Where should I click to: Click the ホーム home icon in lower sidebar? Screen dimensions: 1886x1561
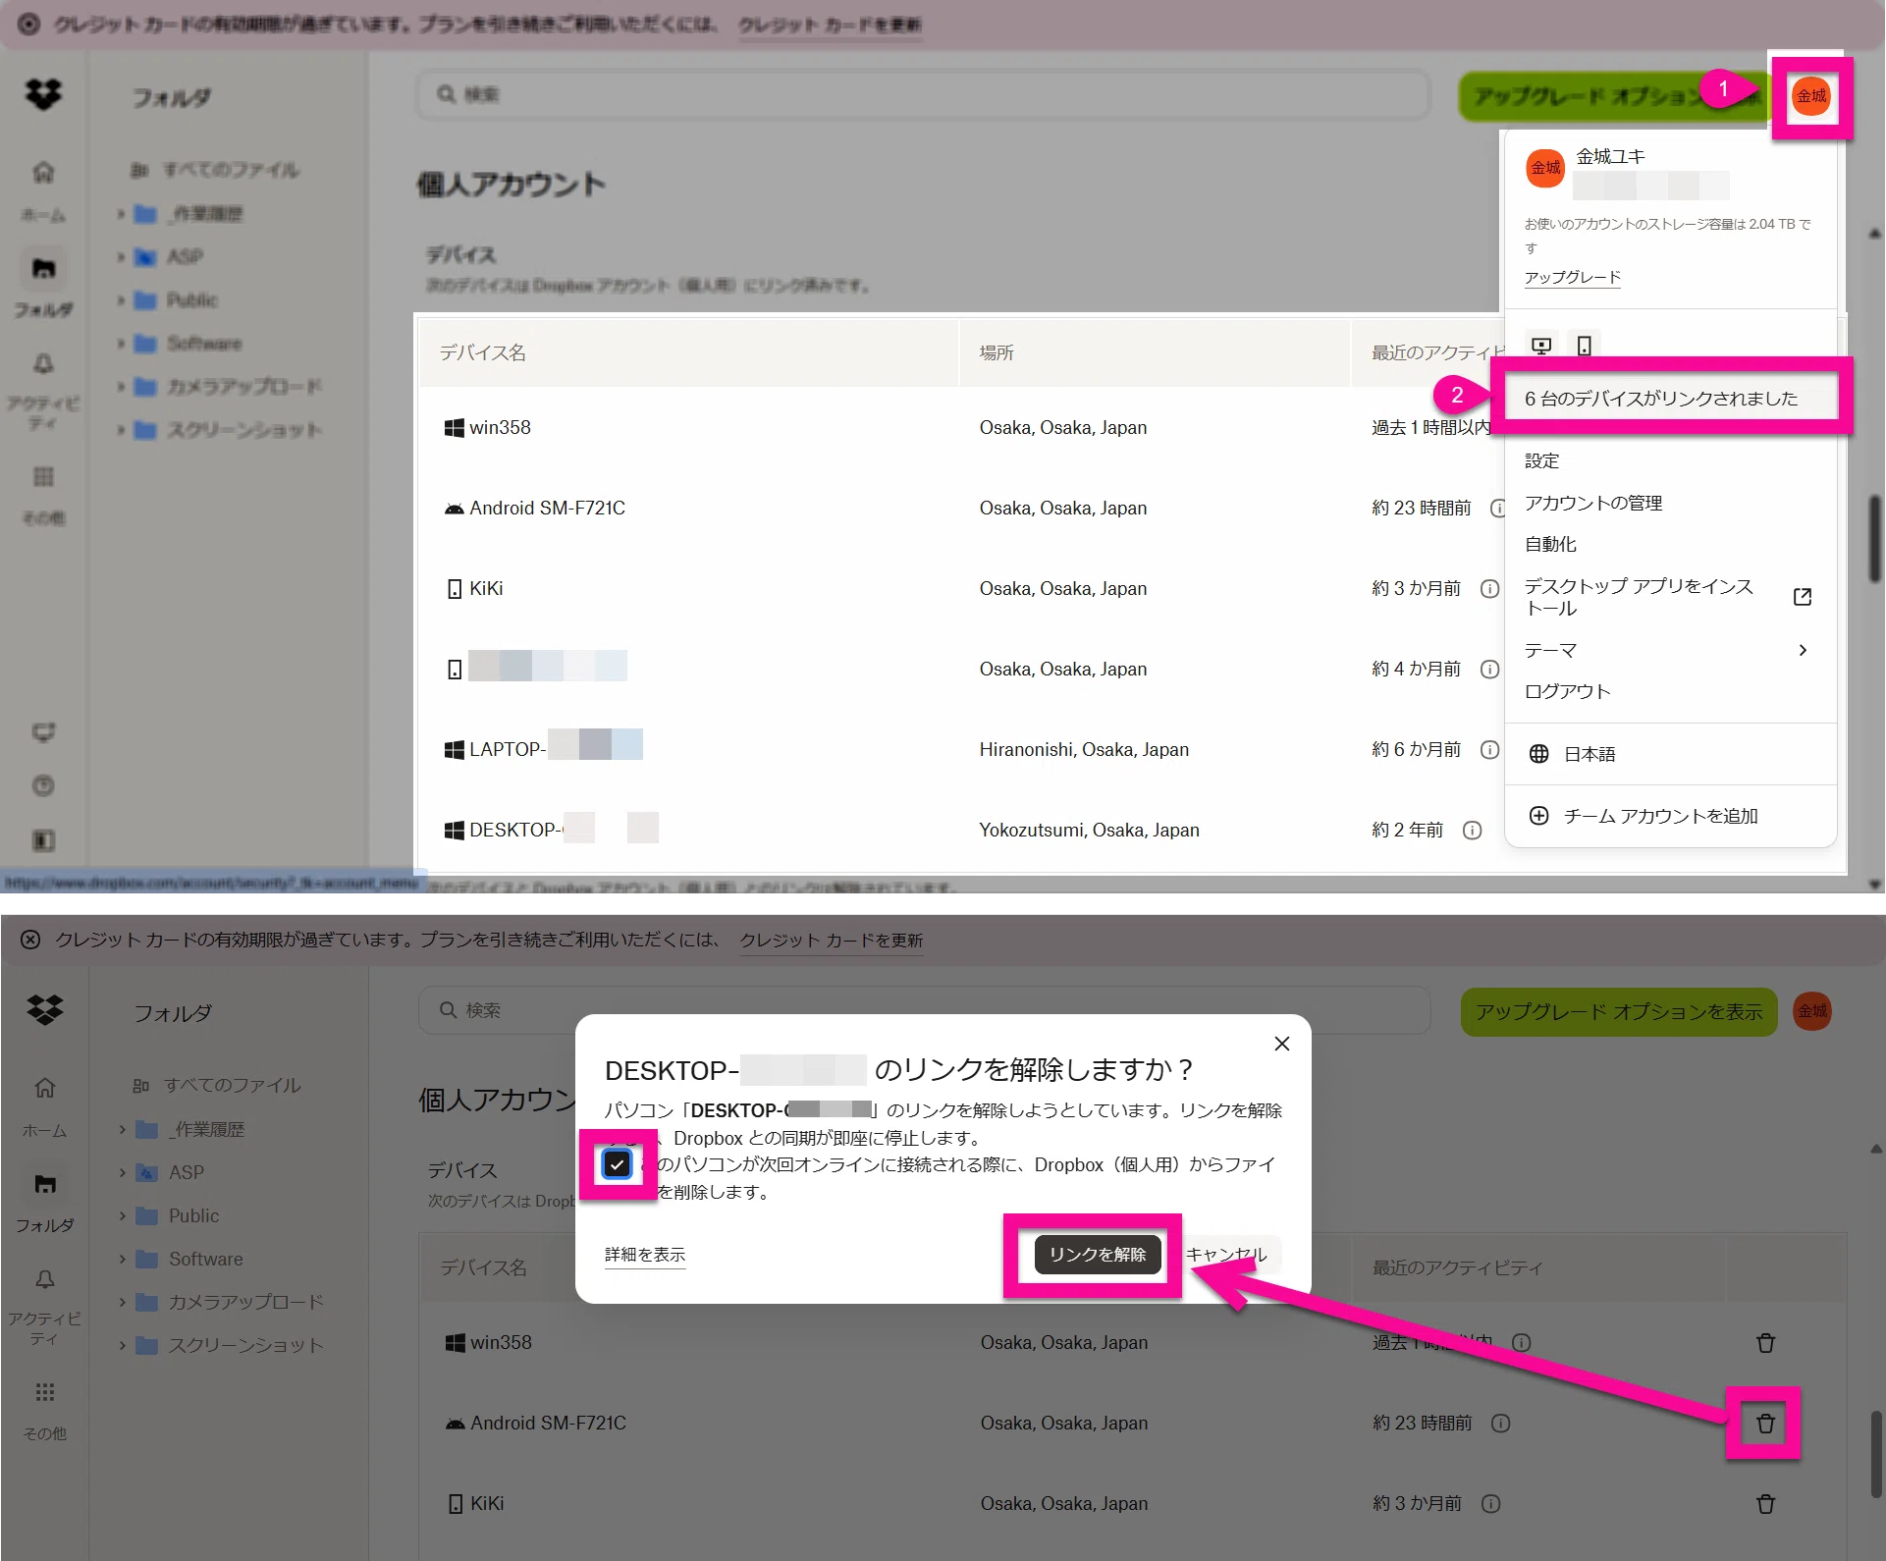[44, 1088]
